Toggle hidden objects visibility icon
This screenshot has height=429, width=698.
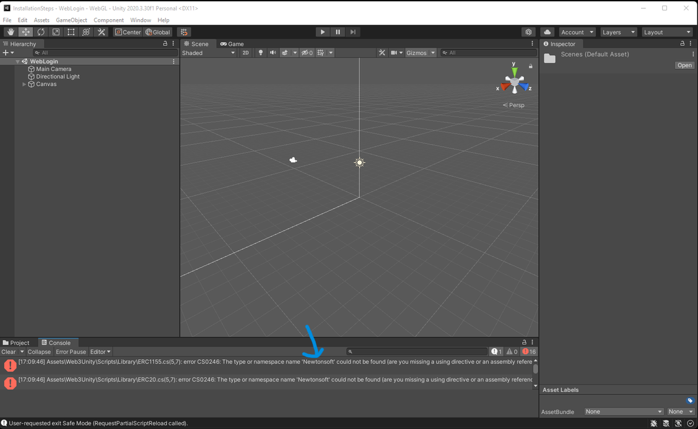click(x=307, y=53)
